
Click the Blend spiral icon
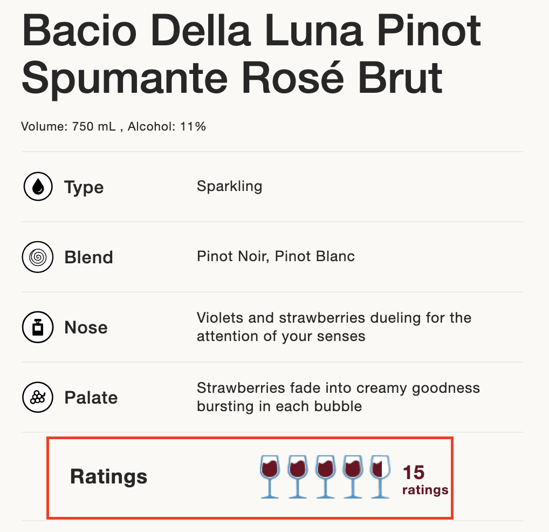[38, 257]
